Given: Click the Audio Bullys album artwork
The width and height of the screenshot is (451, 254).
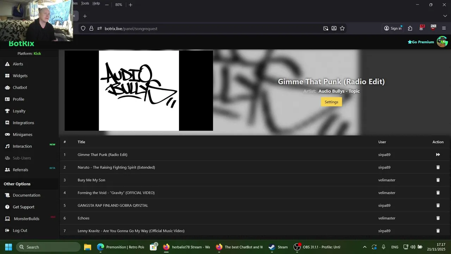Looking at the screenshot, I should 139,91.
